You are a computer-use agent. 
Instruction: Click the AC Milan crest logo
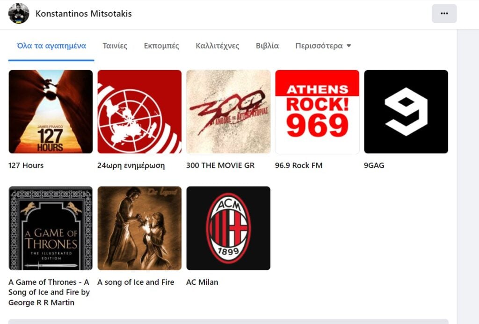[x=228, y=228]
